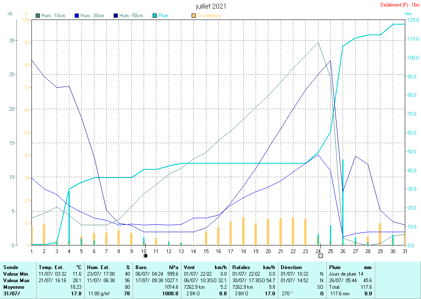
Task: Click the full moon icon under day 24
Action: pyautogui.click(x=320, y=256)
